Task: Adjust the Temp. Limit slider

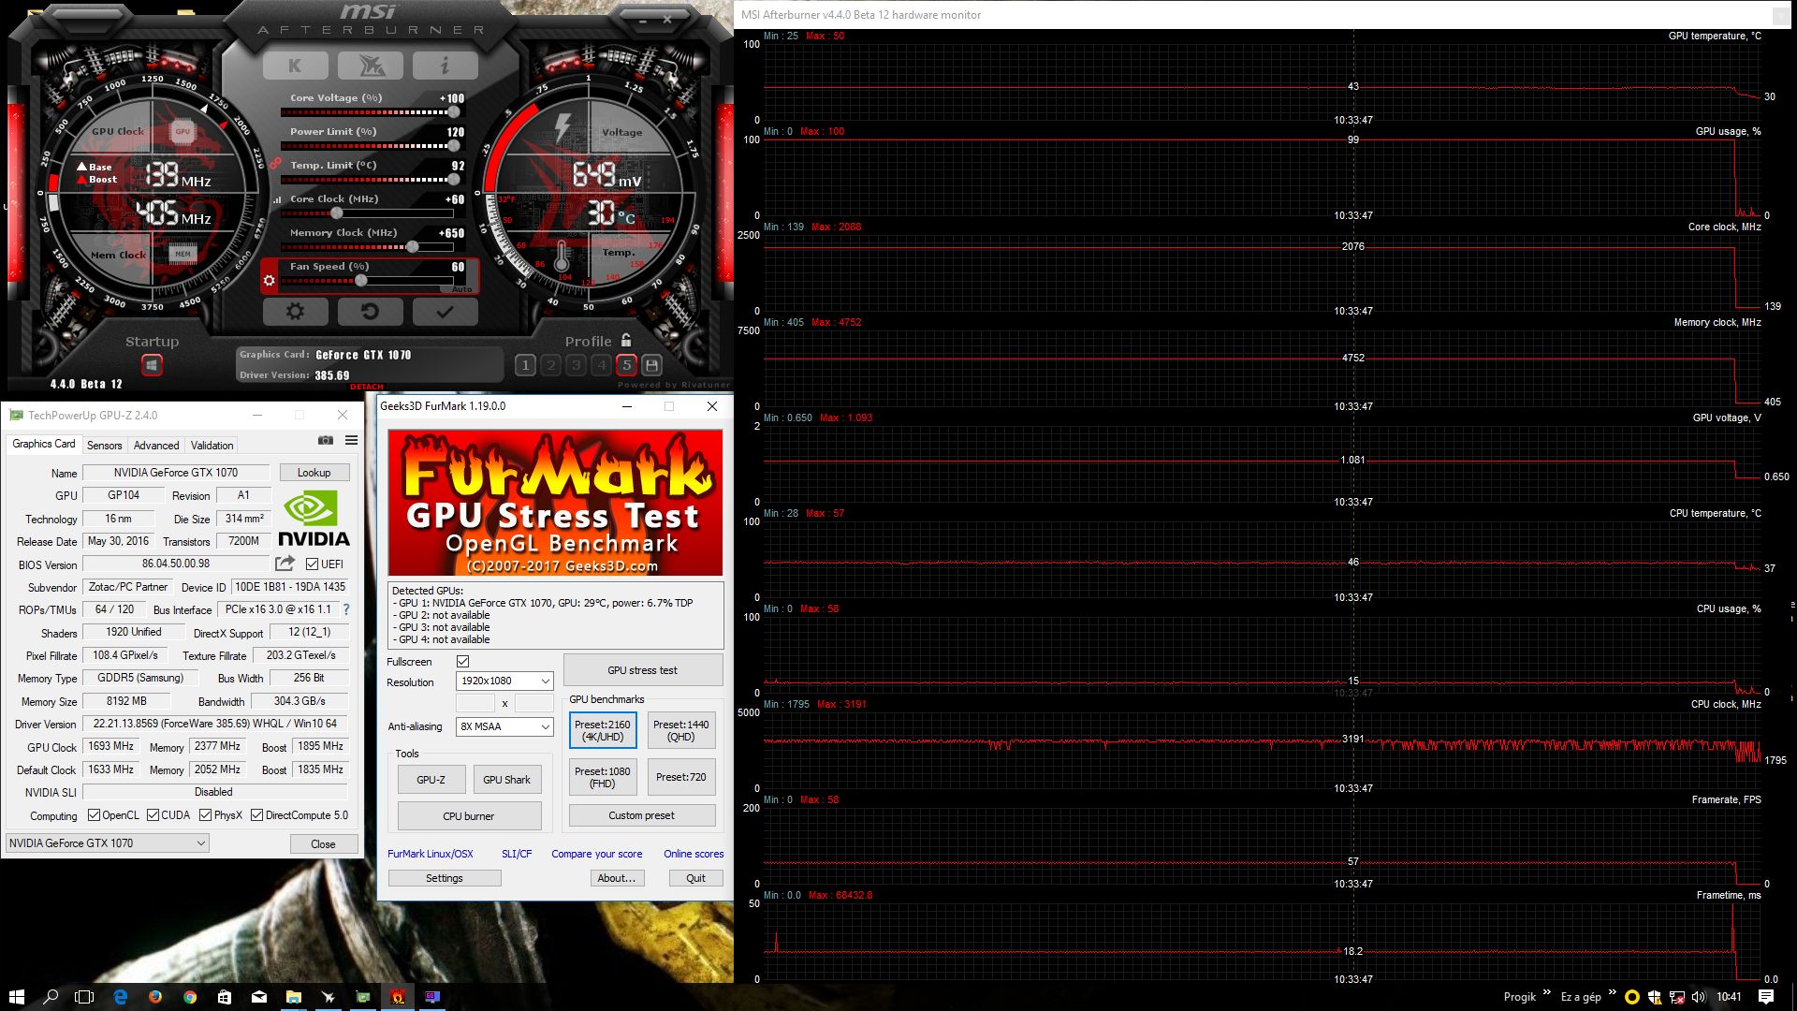Action: click(367, 180)
